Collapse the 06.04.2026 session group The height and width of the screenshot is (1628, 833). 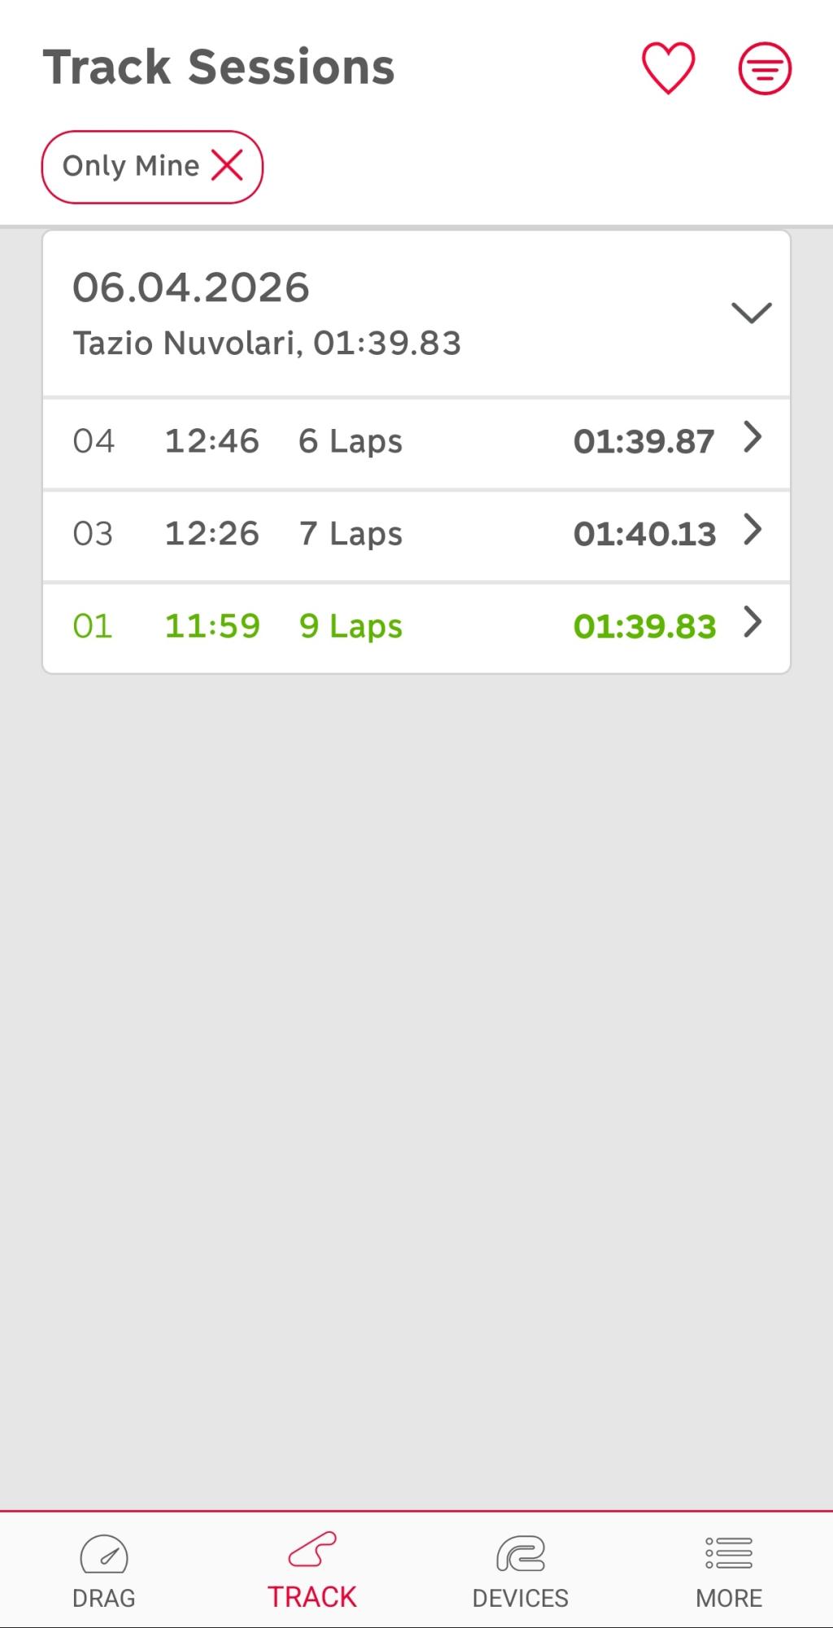[752, 313]
